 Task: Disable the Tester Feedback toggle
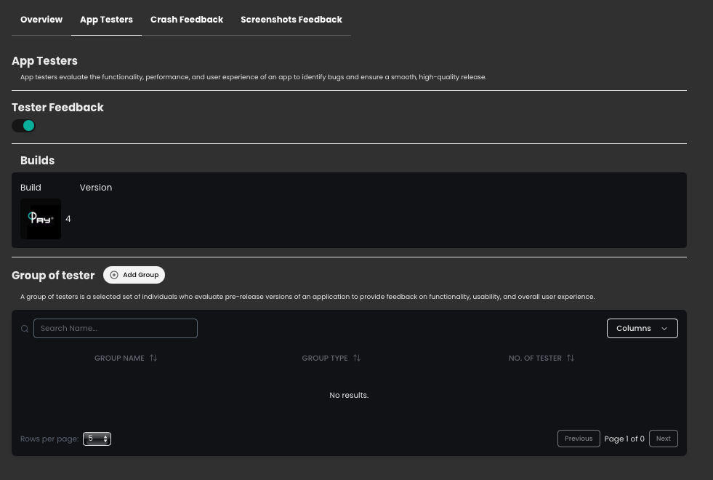(x=24, y=126)
